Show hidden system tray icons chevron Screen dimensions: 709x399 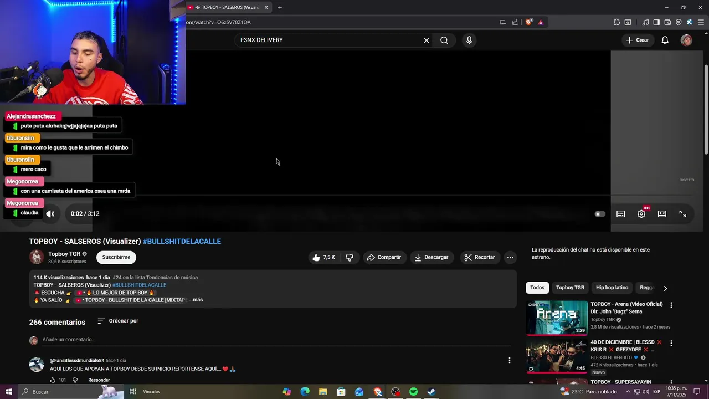tap(628, 392)
